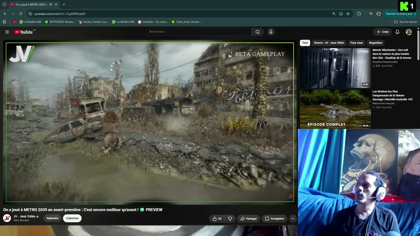Image resolution: width=420 pixels, height=236 pixels.
Task: Open the JV - Jeux Vidéo channel name
Action: click(x=24, y=217)
